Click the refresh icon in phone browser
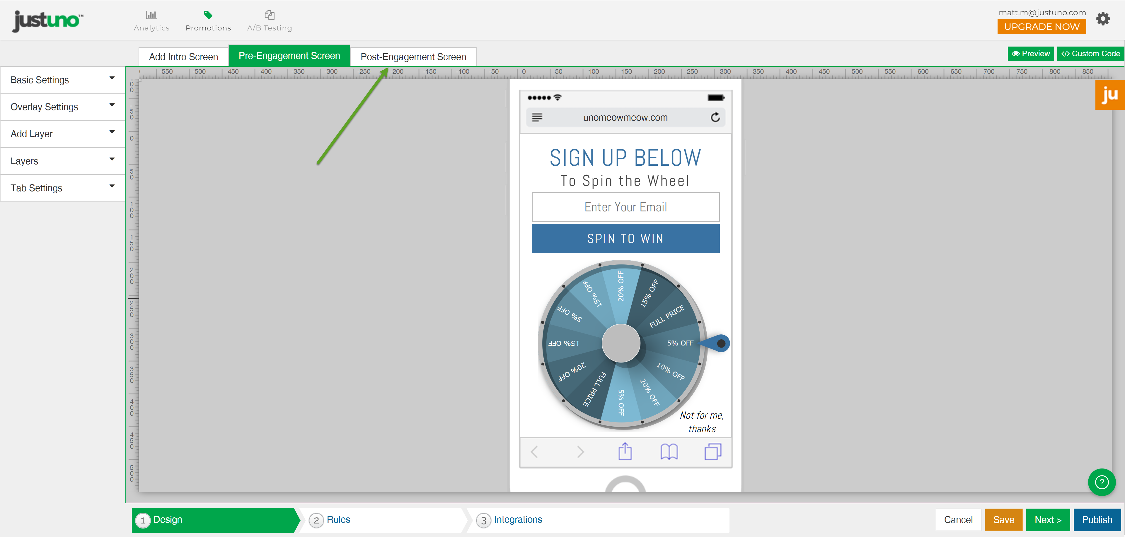Viewport: 1125px width, 537px height. point(715,117)
